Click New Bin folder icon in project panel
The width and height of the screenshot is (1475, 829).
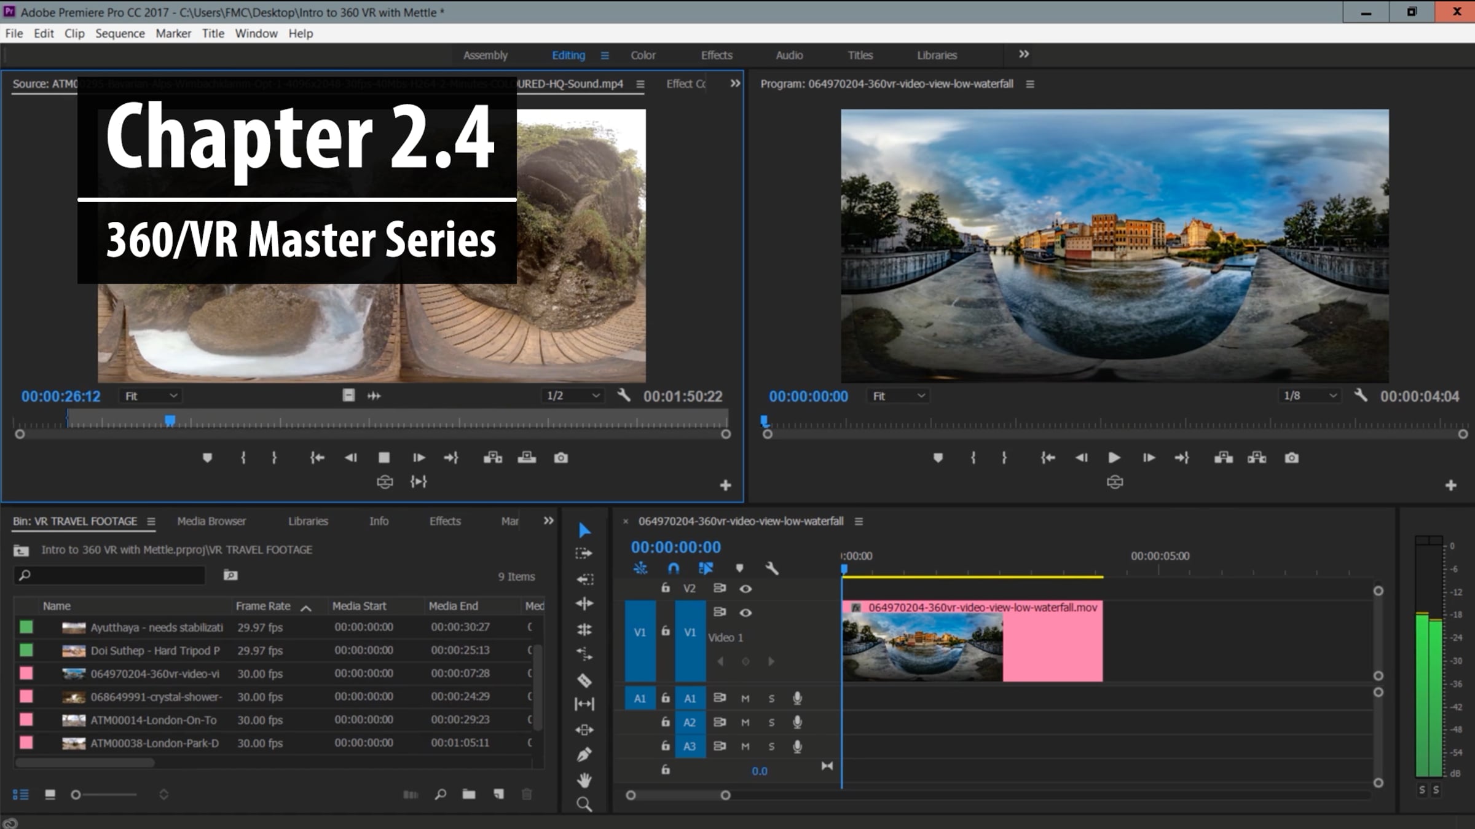click(469, 794)
